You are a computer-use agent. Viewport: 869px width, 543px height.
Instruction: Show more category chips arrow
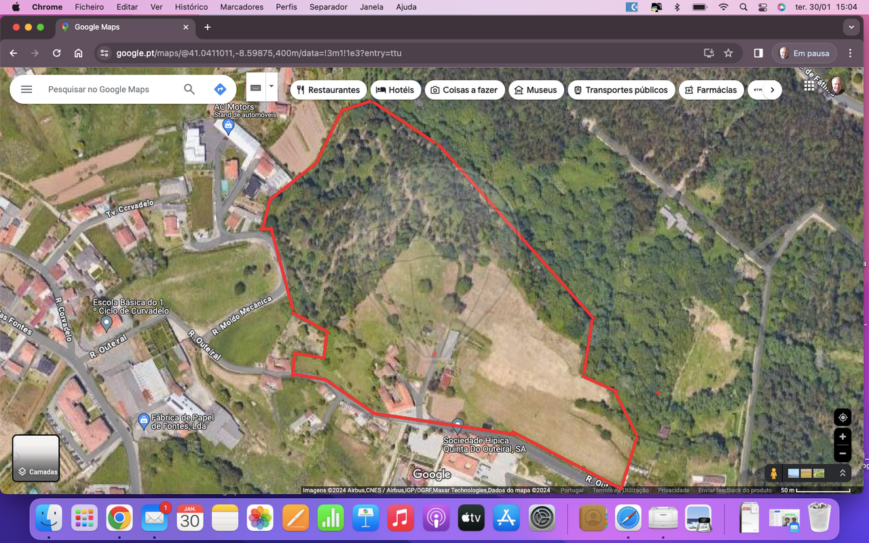tap(772, 90)
